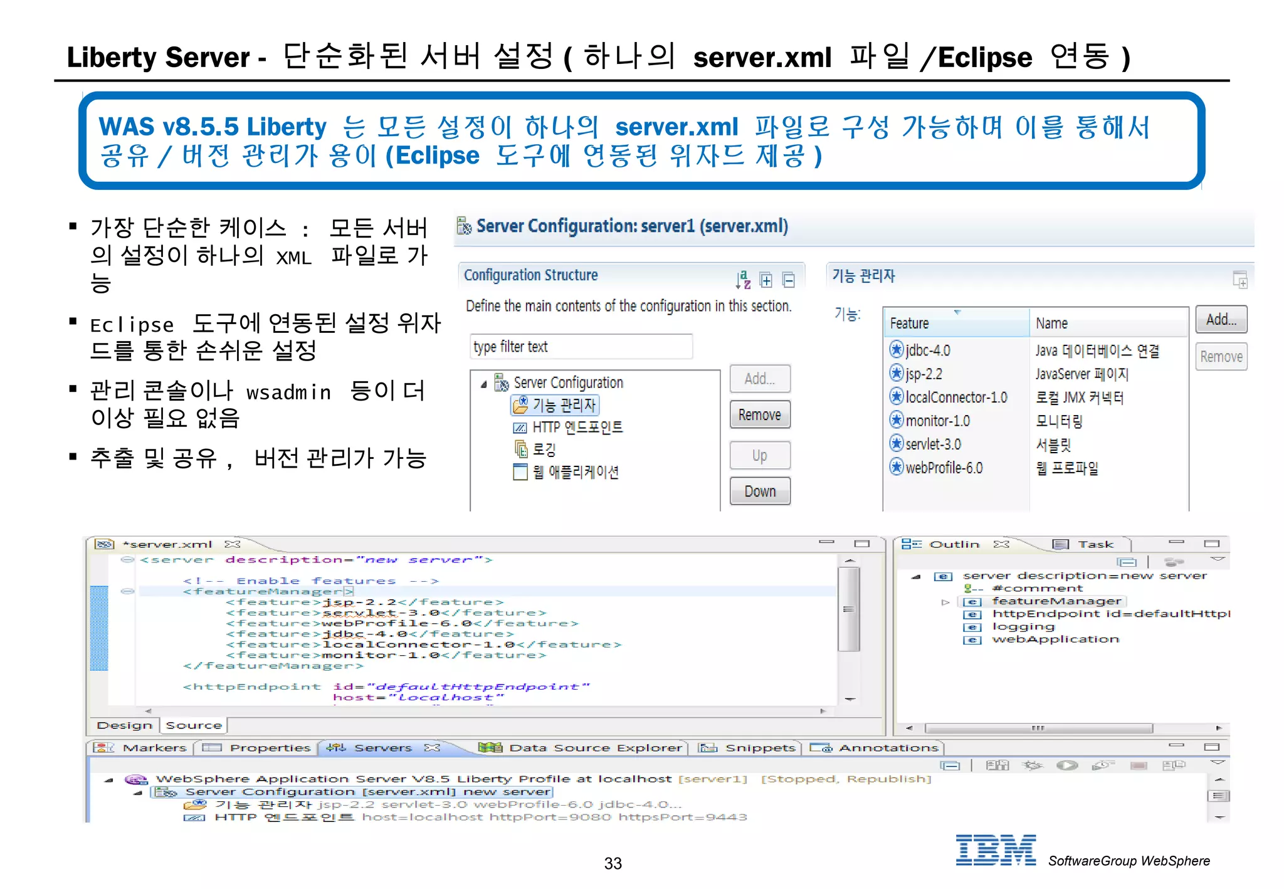Click Remove in Configuration Structure
Viewport: 1284px width, 889px height.
point(760,414)
